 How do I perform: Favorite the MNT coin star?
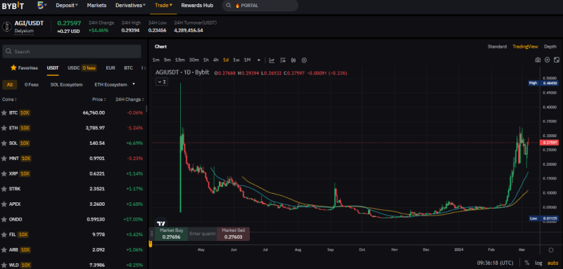[x=4, y=158]
